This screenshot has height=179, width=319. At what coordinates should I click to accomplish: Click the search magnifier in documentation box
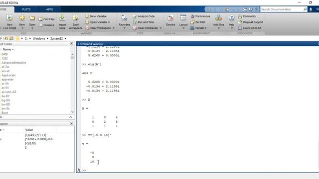pyautogui.click(x=305, y=9)
